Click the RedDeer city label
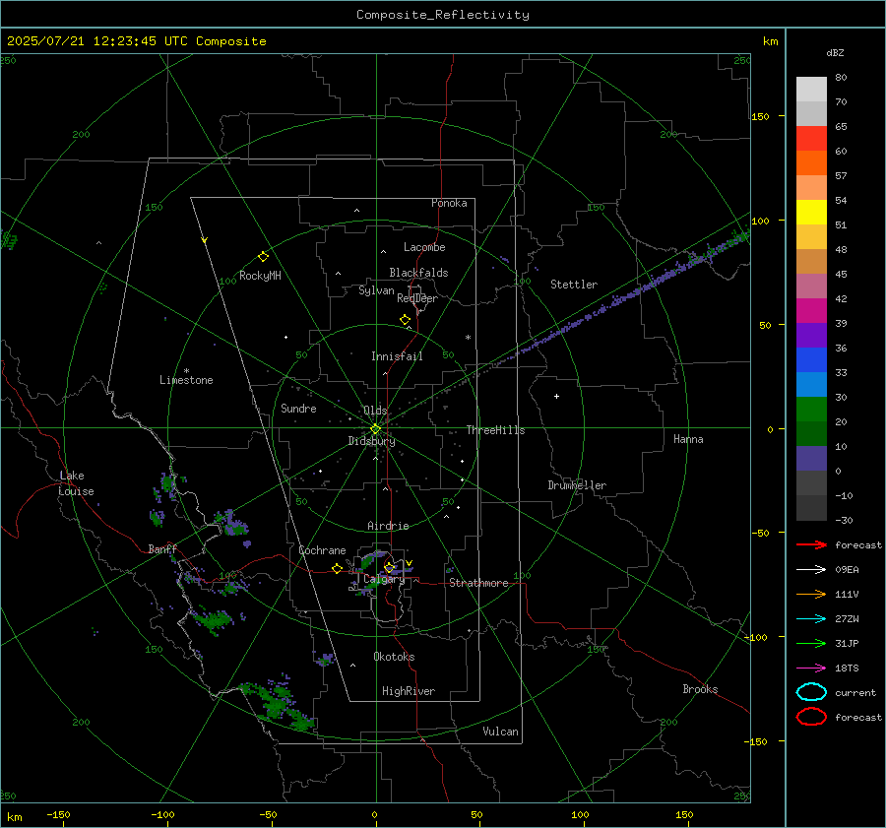 (417, 298)
